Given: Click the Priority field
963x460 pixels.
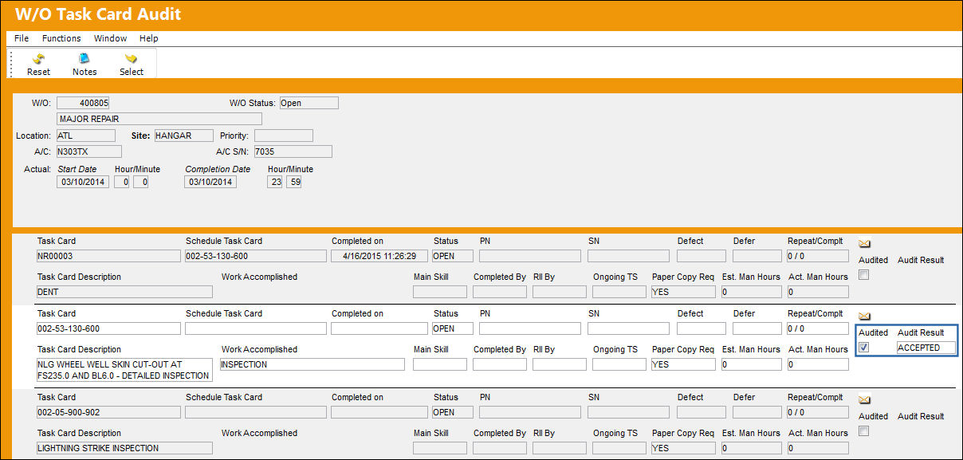Looking at the screenshot, I should pyautogui.click(x=284, y=136).
